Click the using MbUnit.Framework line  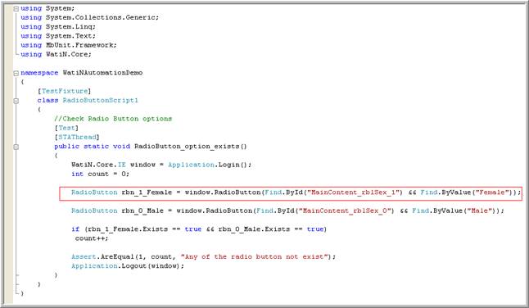coord(69,45)
